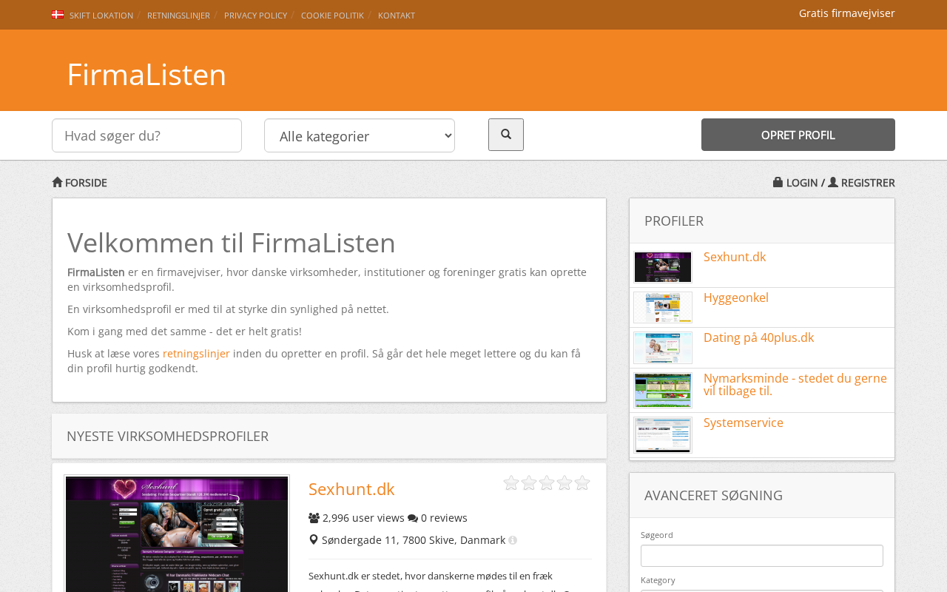Click the Login link
This screenshot has height=592, width=947.
pyautogui.click(x=802, y=183)
